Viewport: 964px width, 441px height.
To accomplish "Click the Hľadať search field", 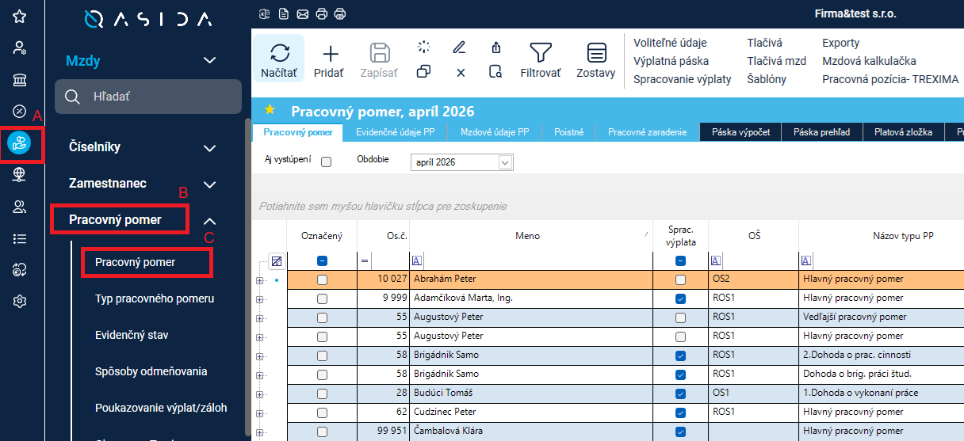I will pos(148,97).
